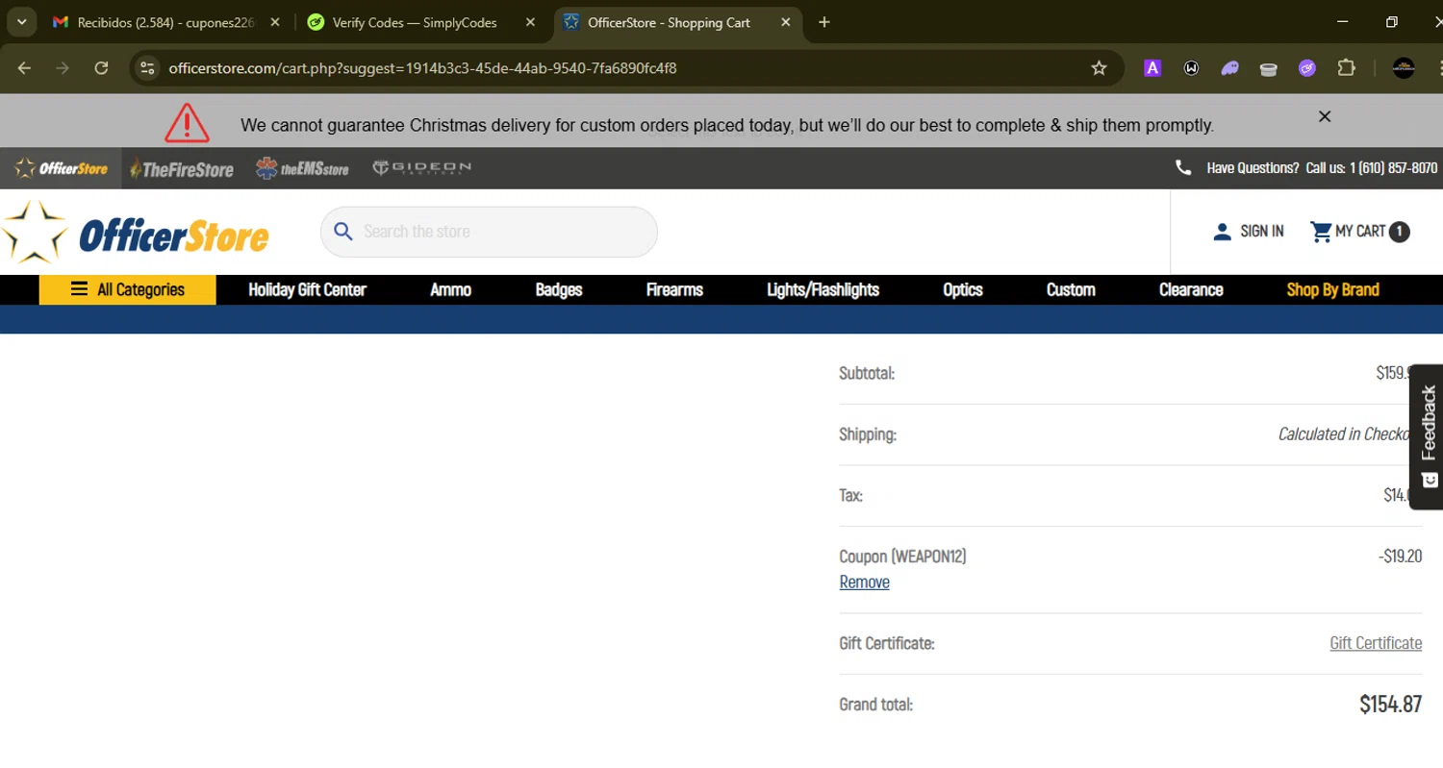This screenshot has width=1443, height=768.
Task: Reload the current page
Action: tap(101, 68)
